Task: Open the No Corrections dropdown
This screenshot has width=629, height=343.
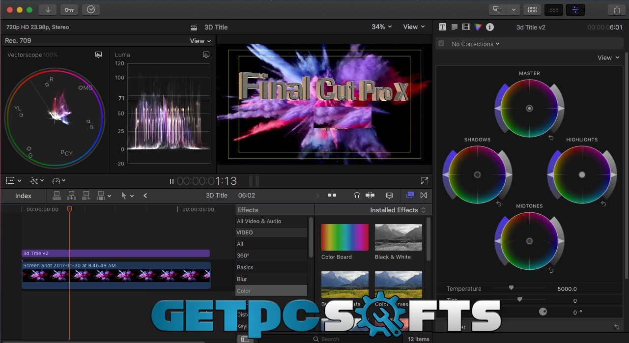Action: (x=476, y=44)
